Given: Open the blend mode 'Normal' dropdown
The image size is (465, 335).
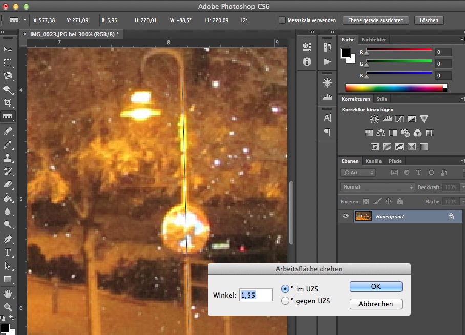Looking at the screenshot, I should (377, 187).
